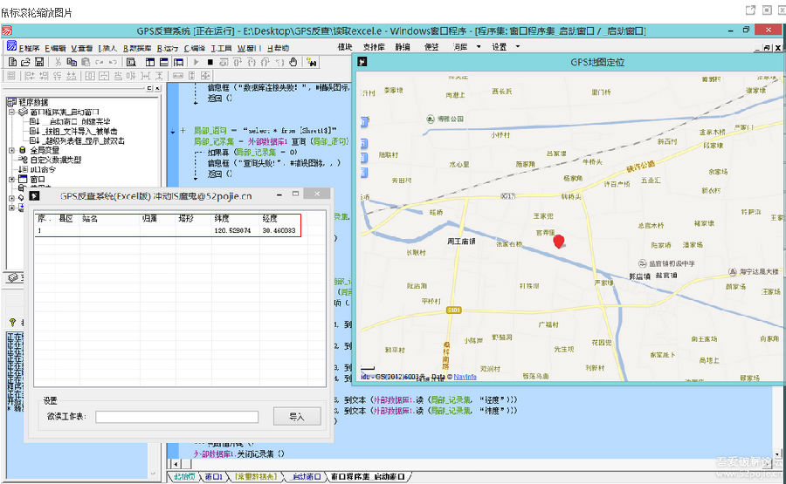Screen dimensions: 786x484
Task: Click the 经度 column header
Action: click(271, 219)
